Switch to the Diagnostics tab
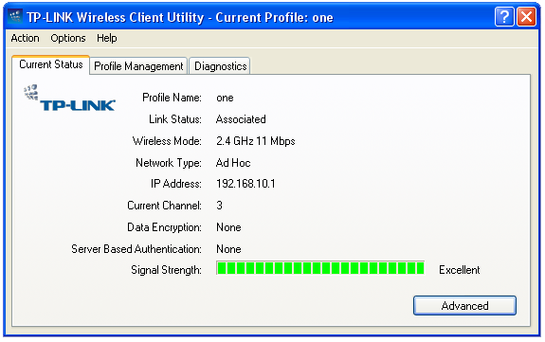 220,66
